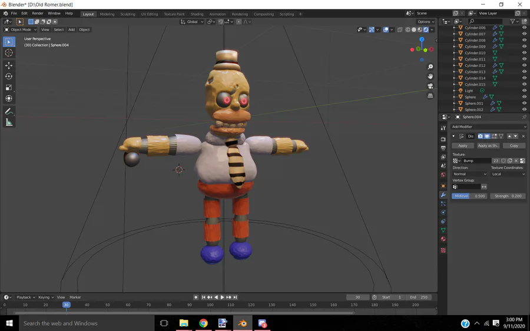Image resolution: width=530 pixels, height=331 pixels.
Task: Select the Measure tool
Action: point(9,122)
